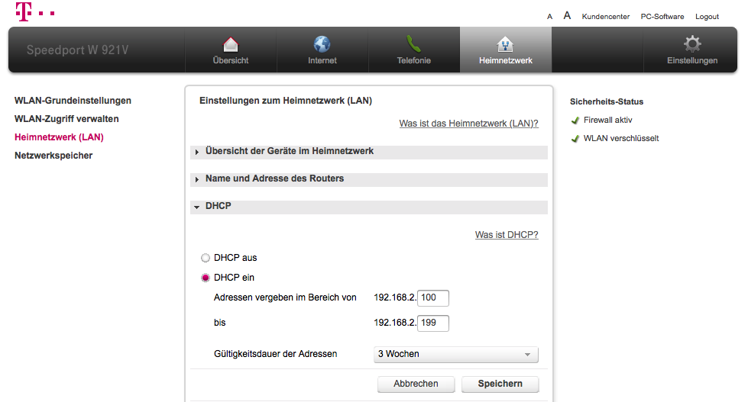
Task: Click the Sicherheits-Status heading
Action: click(x=607, y=101)
